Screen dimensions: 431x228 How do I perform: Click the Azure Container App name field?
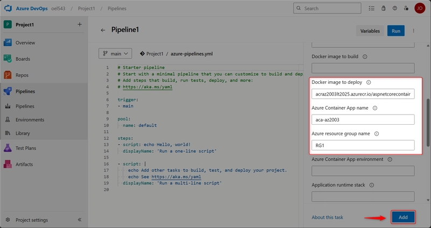(x=363, y=119)
